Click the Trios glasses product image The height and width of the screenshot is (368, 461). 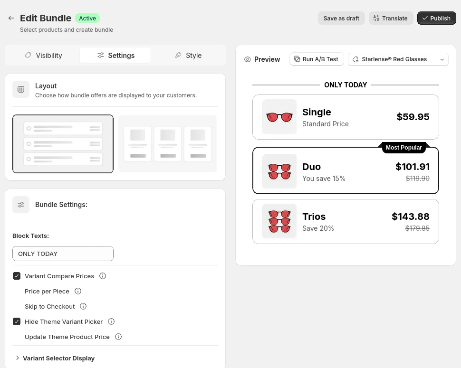(x=279, y=221)
